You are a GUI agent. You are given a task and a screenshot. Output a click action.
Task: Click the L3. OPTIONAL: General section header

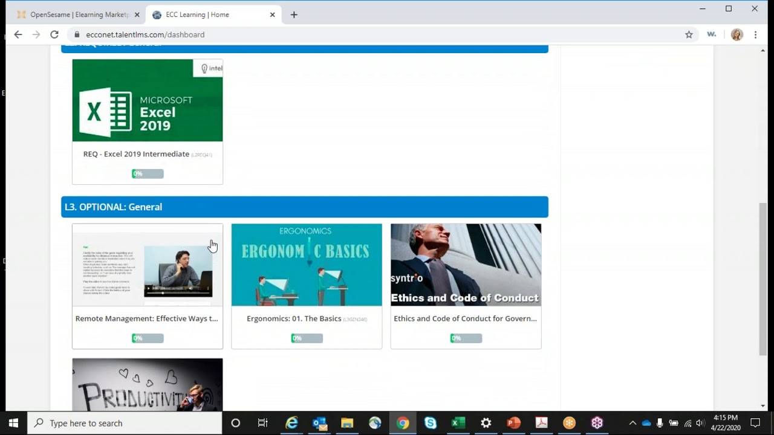(305, 207)
